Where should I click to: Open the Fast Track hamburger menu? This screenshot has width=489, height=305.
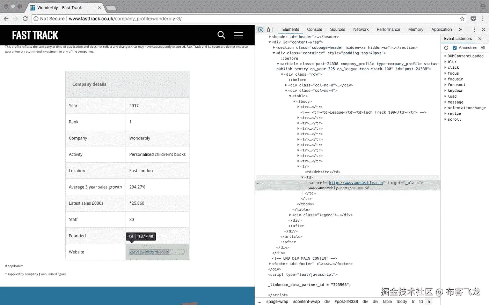tap(238, 35)
